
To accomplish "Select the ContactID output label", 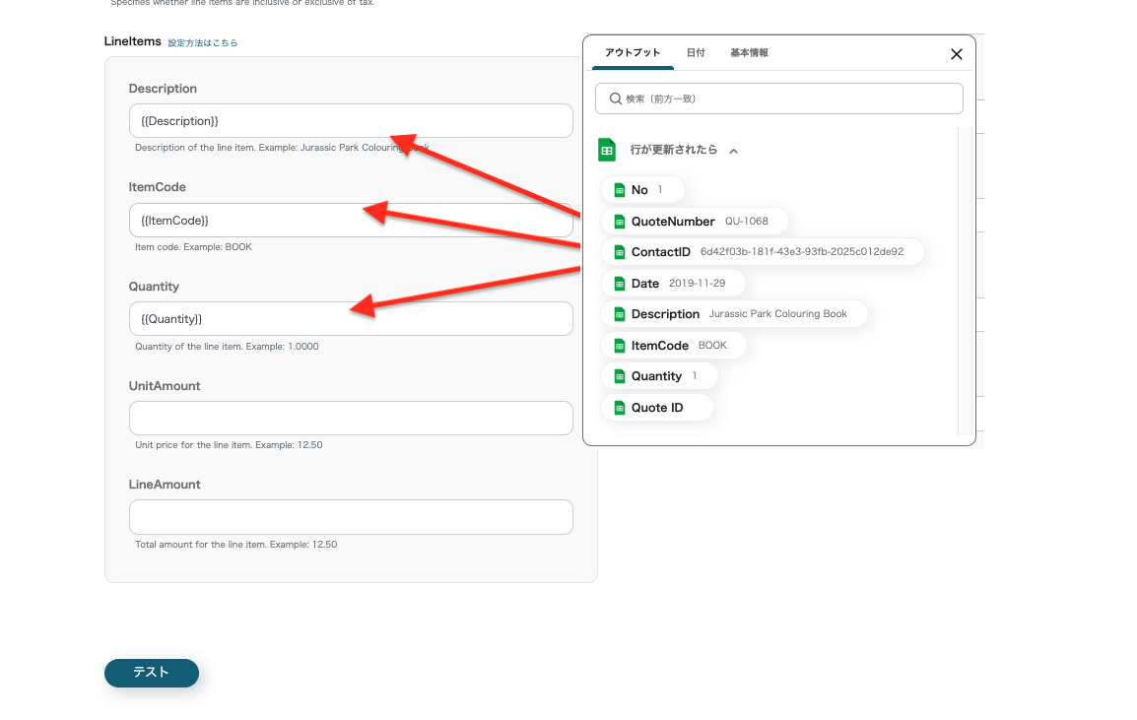I will (660, 252).
